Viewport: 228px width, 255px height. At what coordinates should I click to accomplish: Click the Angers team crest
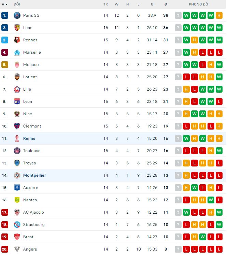(x=17, y=249)
